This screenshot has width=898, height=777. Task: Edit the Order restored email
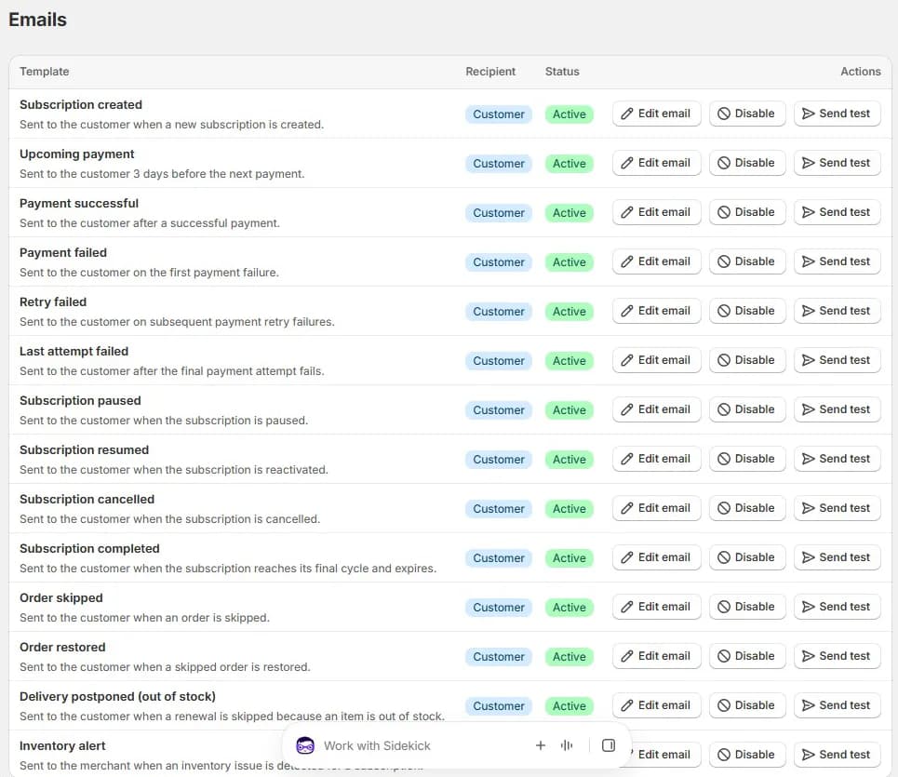click(656, 655)
